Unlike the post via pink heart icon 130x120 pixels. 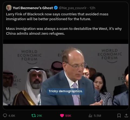[62, 116]
